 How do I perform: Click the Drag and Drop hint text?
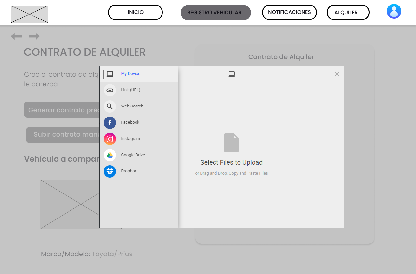coord(231,173)
